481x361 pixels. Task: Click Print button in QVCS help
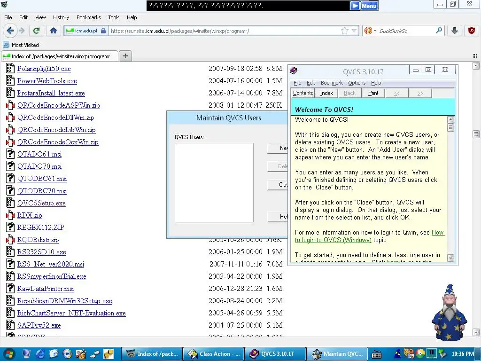click(373, 93)
